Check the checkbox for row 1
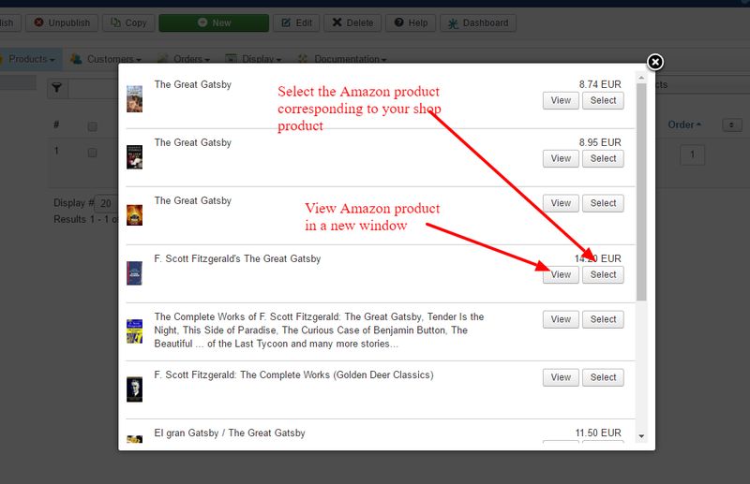This screenshot has height=484, width=750. (92, 153)
